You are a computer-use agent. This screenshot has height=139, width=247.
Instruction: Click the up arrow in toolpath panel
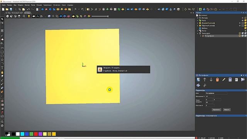click(x=205, y=80)
